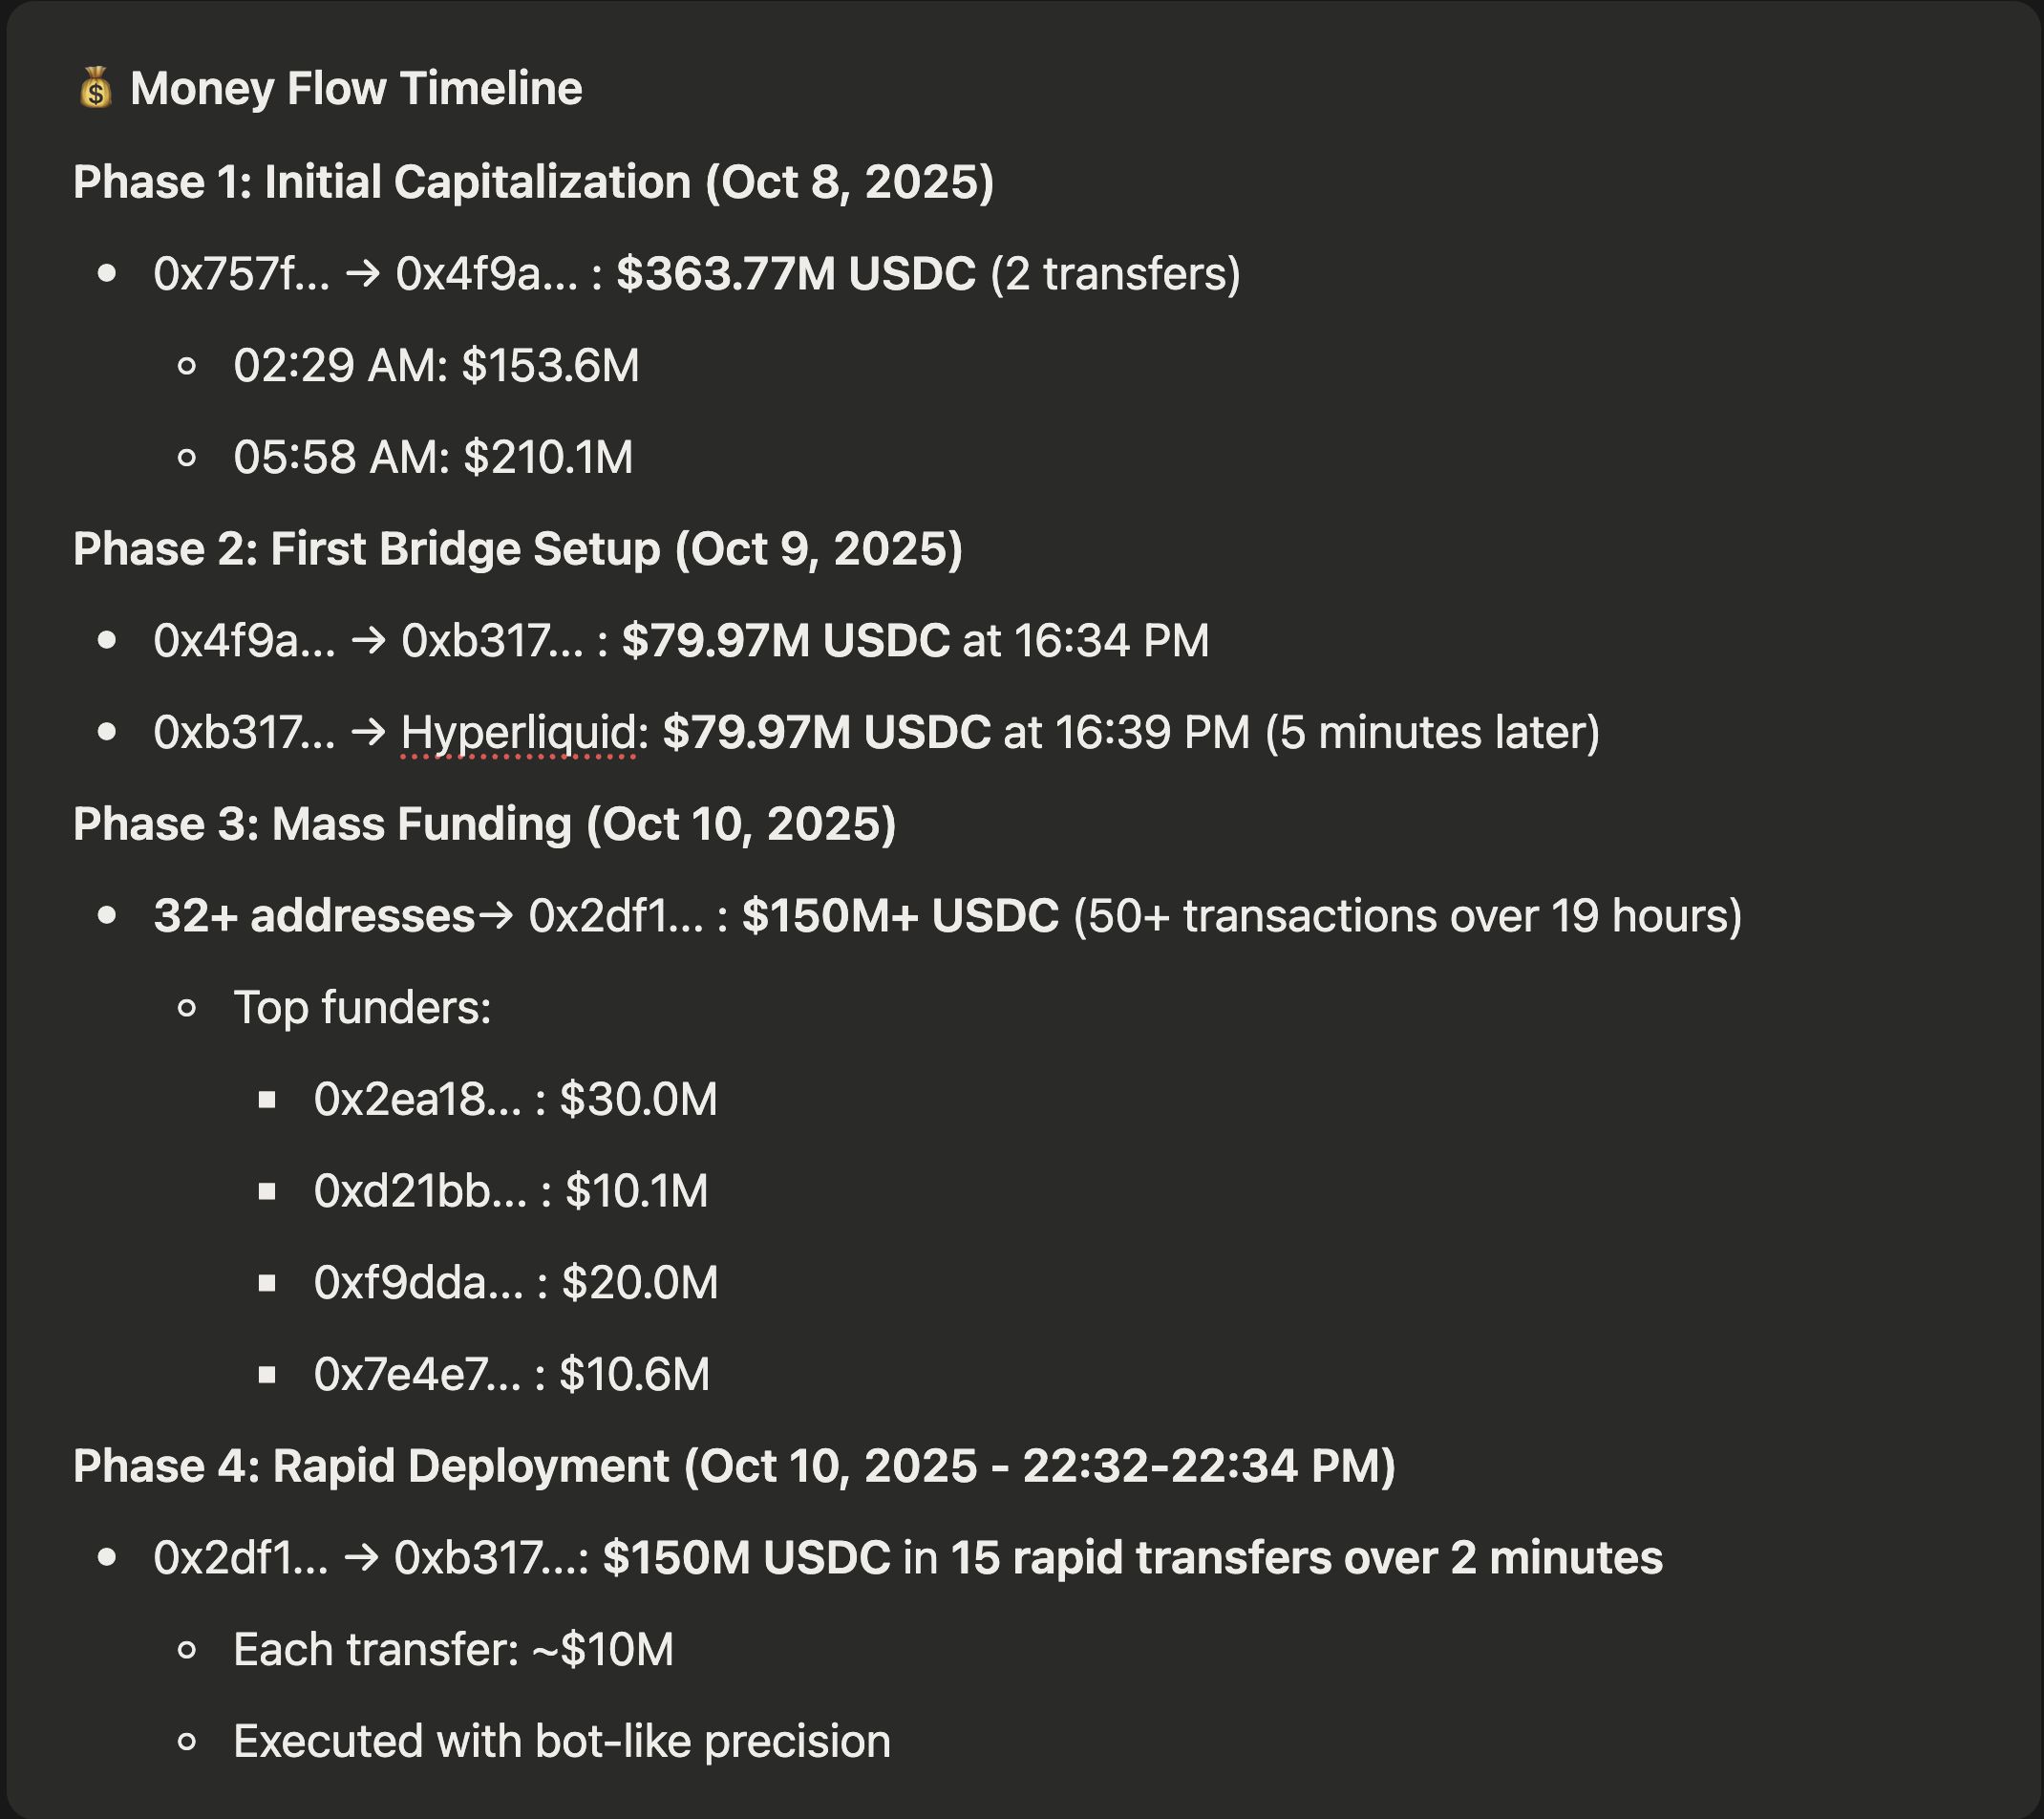
Task: Click "Executed with bot-like precision" line
Action: [x=561, y=1742]
